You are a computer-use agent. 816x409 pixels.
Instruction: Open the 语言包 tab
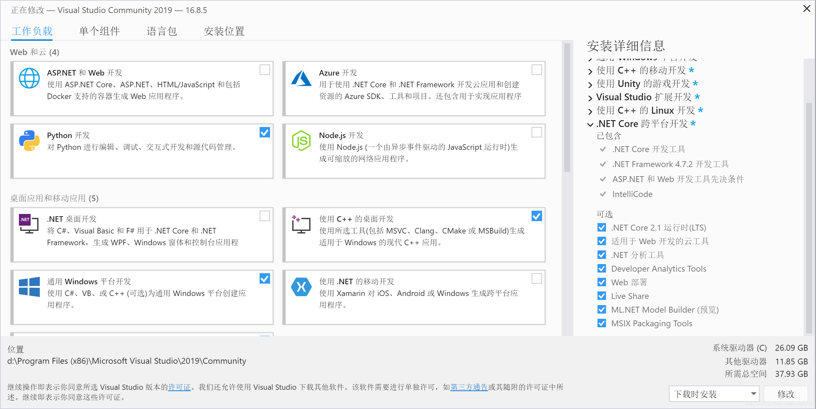162,31
